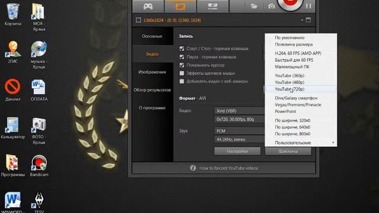Switch to game recording mode gamepad icon

pyautogui.click(x=148, y=6)
